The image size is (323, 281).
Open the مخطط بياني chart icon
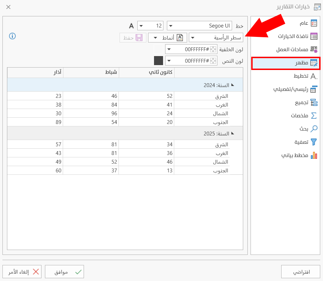(x=314, y=155)
